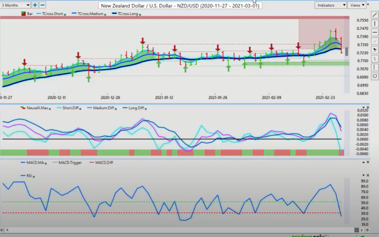The height and width of the screenshot is (237, 379).
Task: Toggle the TCross.Medium legend dot
Action: (x=105, y=14)
